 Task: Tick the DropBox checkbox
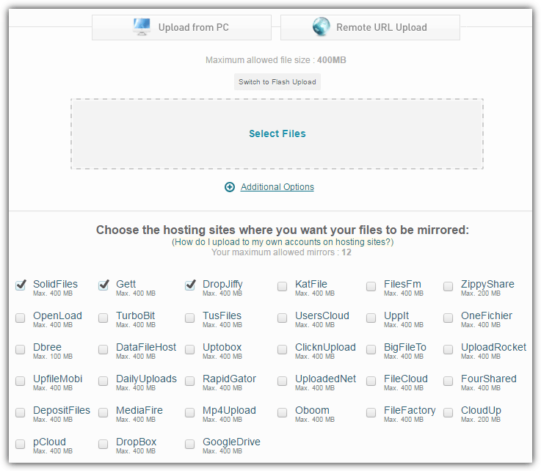(104, 444)
